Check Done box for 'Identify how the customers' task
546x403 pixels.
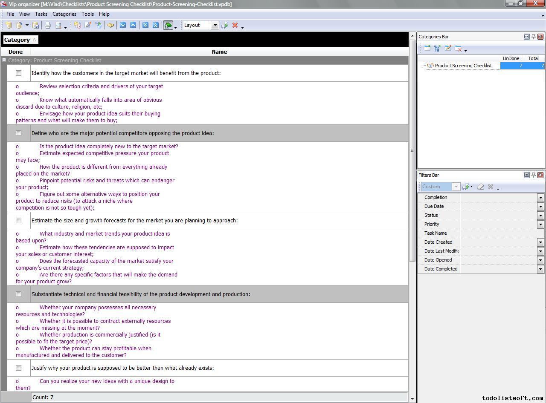[x=18, y=73]
